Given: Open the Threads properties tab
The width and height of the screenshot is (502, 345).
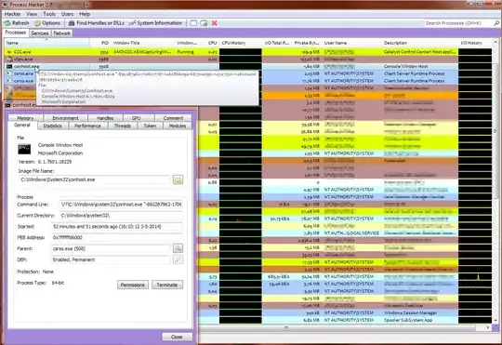Looking at the screenshot, I should [x=123, y=126].
